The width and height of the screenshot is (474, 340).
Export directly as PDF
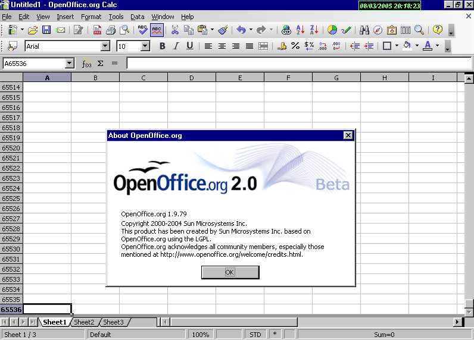point(97,30)
